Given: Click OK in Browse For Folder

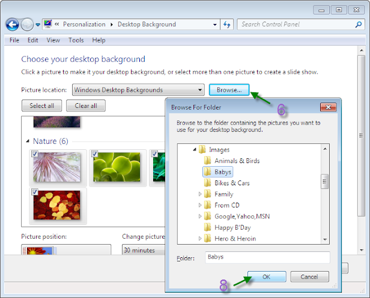Looking at the screenshot, I should tap(267, 276).
